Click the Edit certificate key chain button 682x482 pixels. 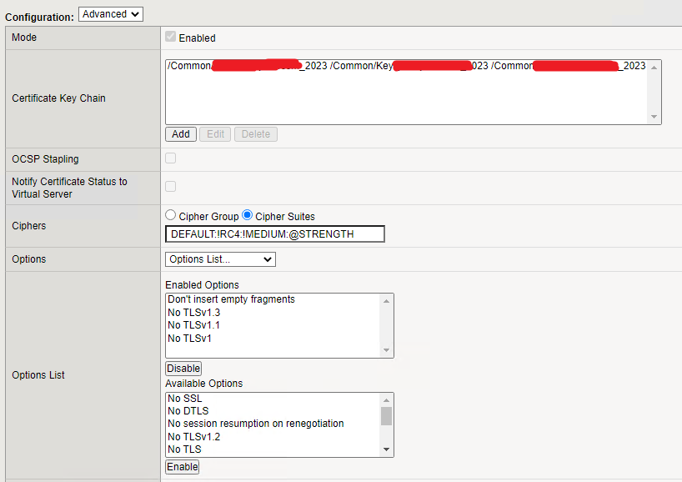[x=215, y=134]
